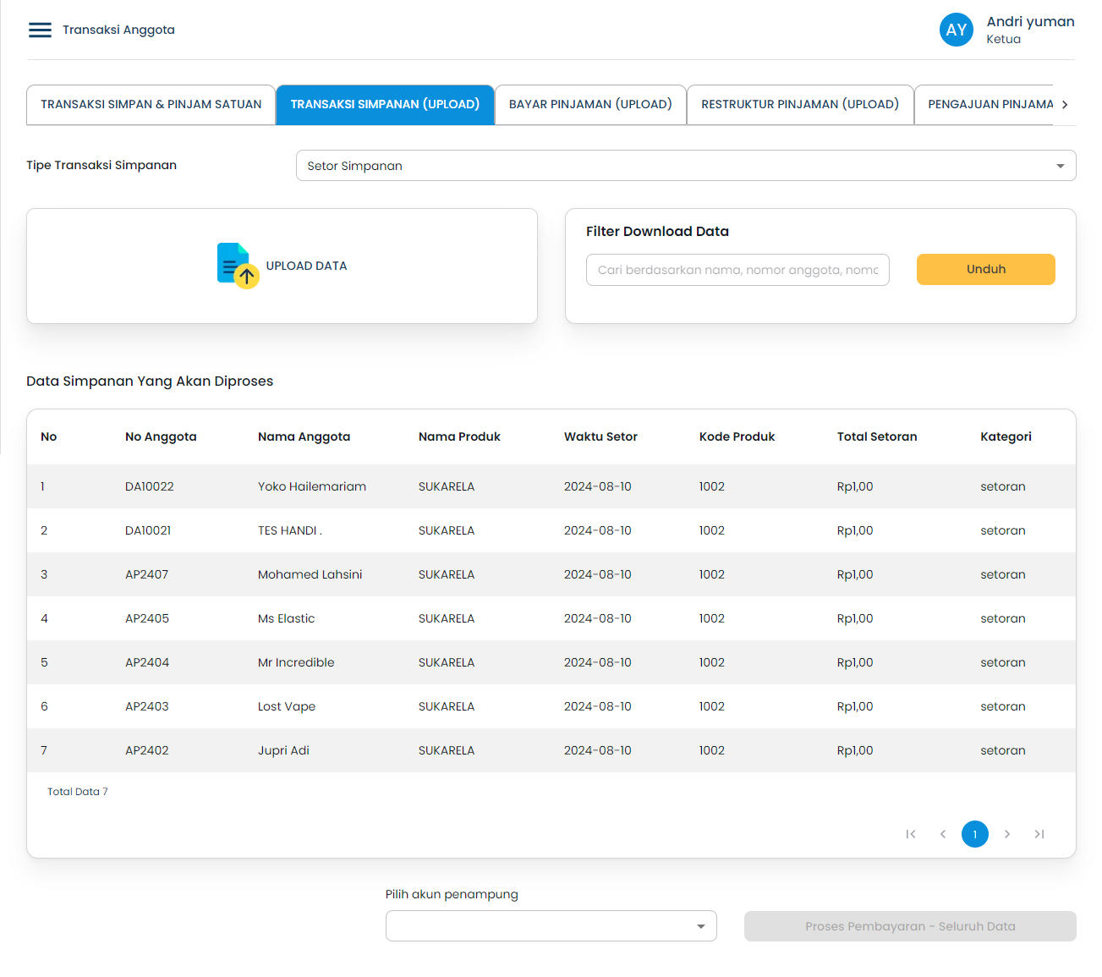Go to next table page

1007,834
